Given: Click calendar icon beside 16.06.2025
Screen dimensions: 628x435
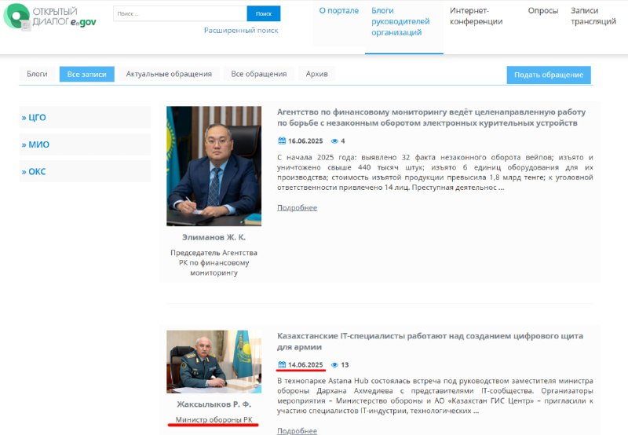Looking at the screenshot, I should 282,141.
